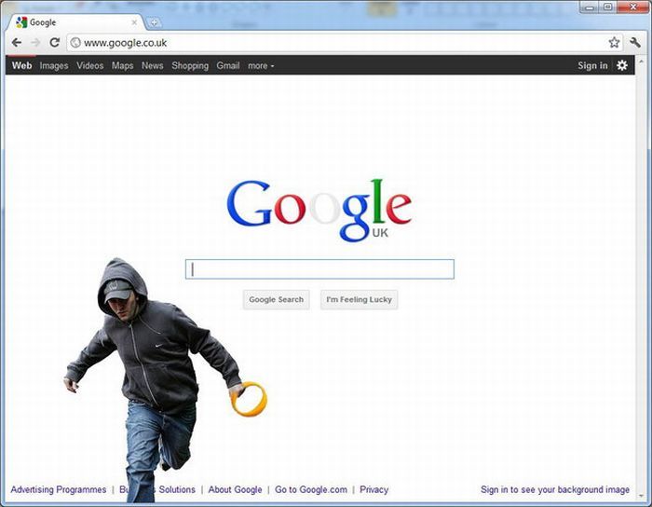
Task: Expand the 'more' dropdown in the navigation bar
Action: (261, 66)
